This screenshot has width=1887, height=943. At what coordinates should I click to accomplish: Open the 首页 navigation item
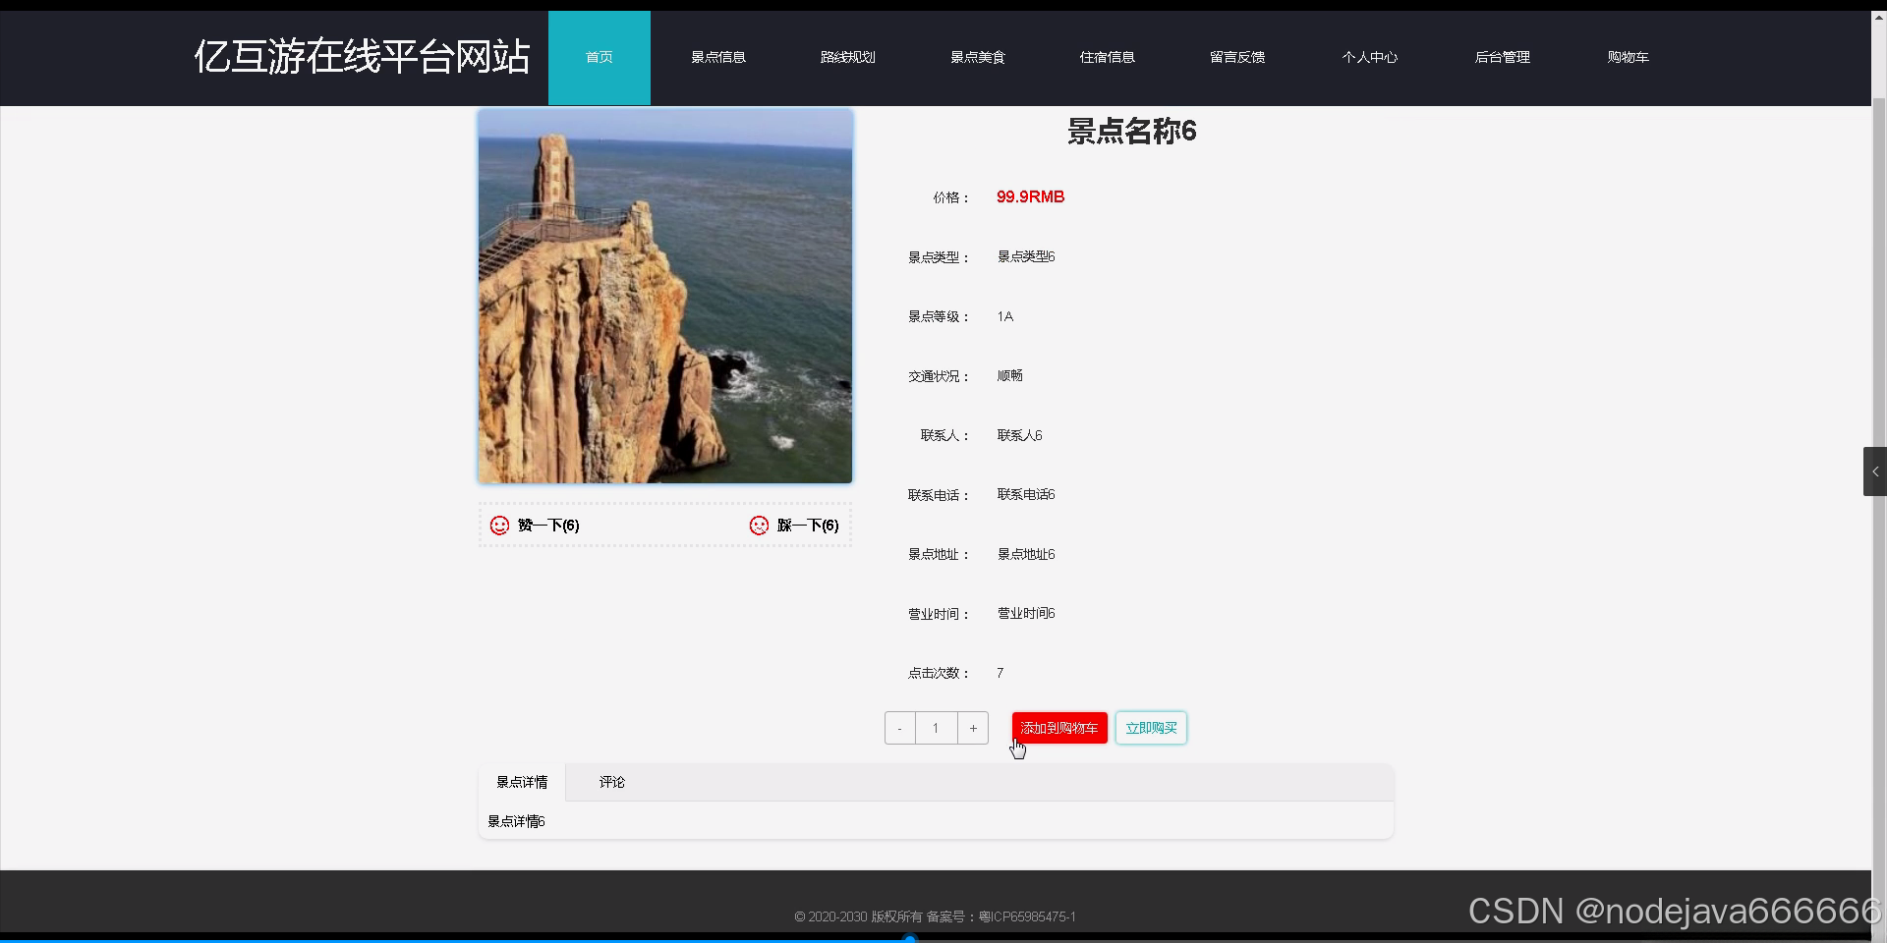(600, 58)
